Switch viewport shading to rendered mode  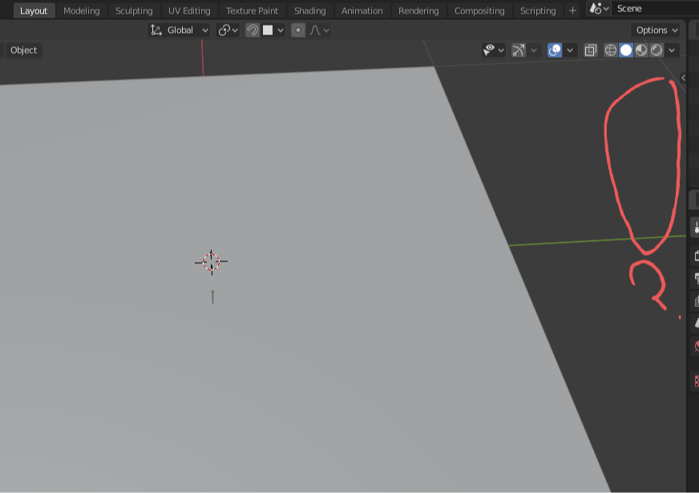[656, 50]
